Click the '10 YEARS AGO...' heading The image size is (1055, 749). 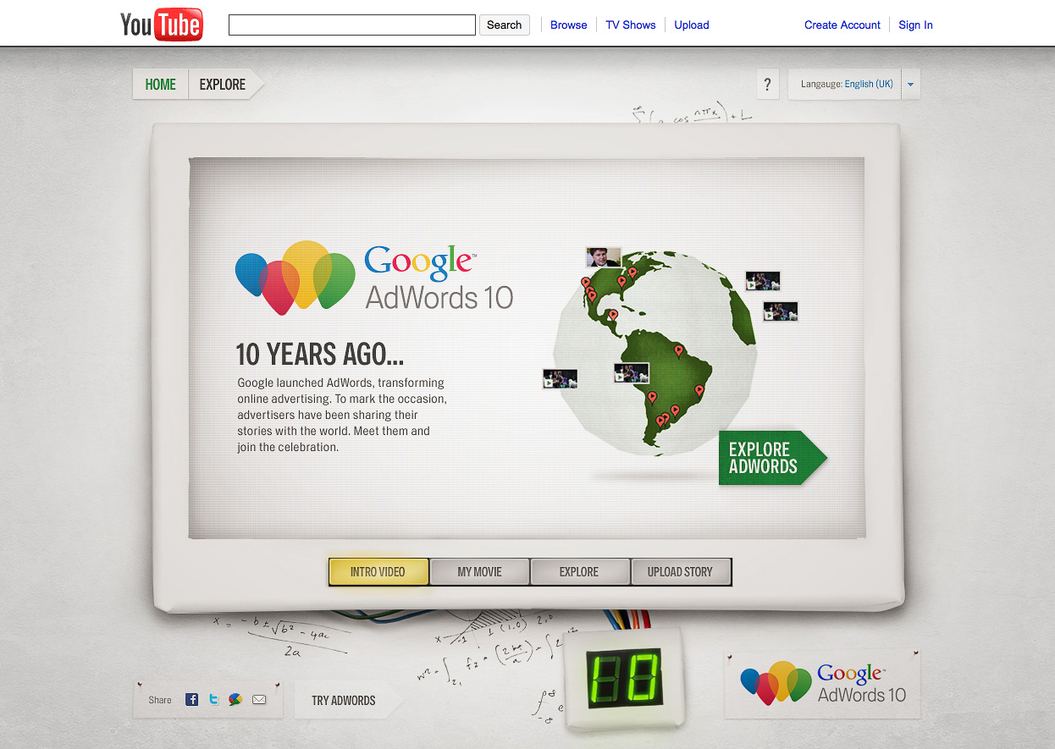(x=320, y=354)
